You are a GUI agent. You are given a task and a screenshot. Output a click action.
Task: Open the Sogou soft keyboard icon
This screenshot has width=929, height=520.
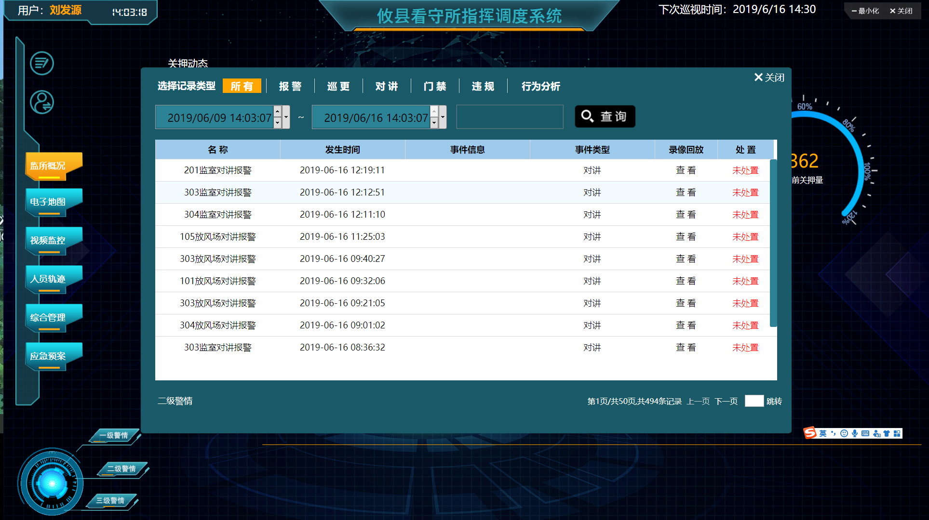865,434
